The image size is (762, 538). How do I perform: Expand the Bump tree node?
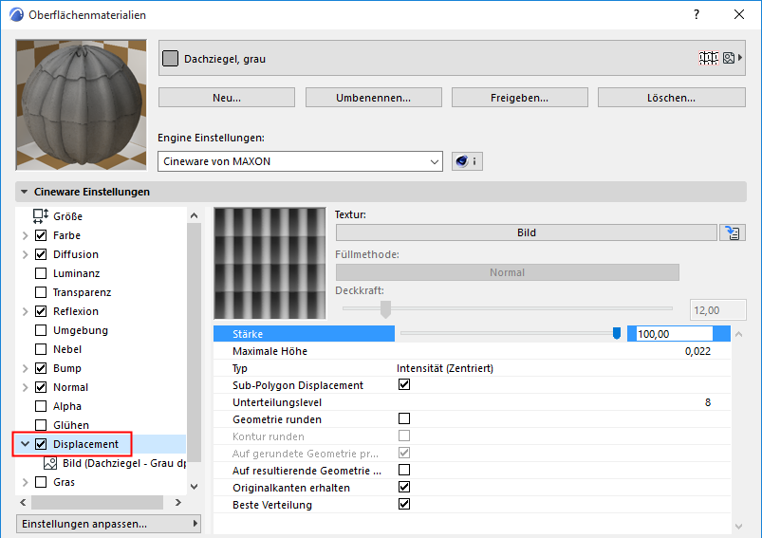[26, 368]
